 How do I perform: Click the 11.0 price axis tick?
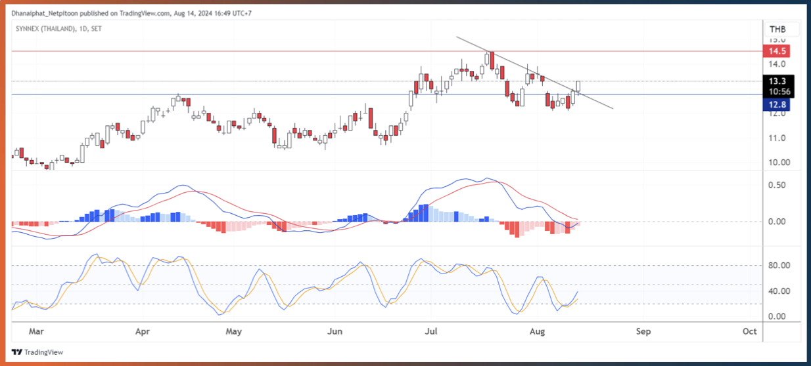pyautogui.click(x=777, y=138)
